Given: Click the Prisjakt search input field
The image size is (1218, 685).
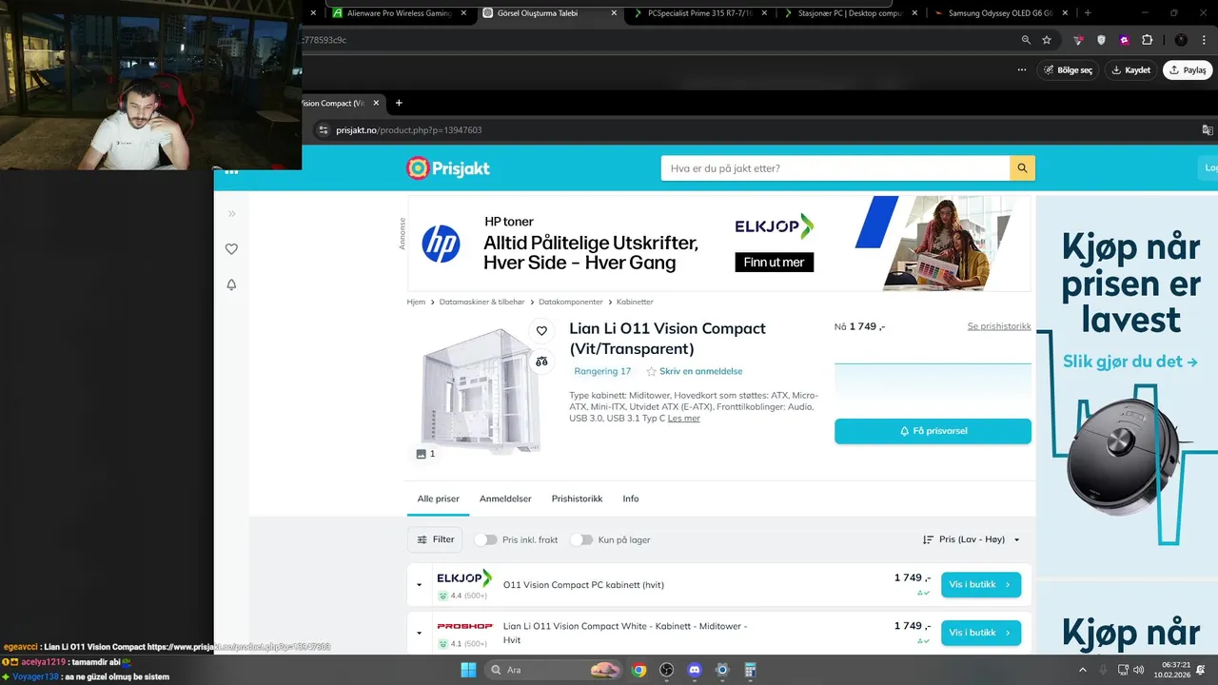Looking at the screenshot, I should point(835,168).
